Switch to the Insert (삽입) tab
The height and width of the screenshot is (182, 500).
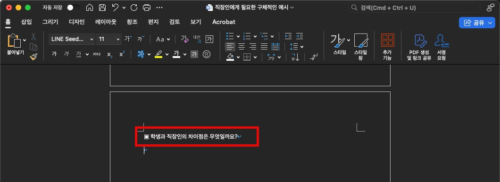(26, 22)
